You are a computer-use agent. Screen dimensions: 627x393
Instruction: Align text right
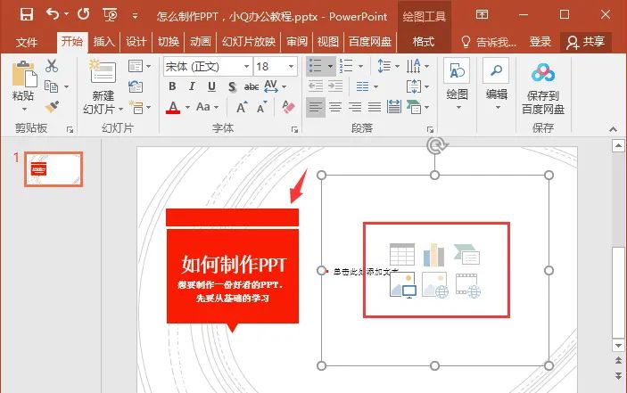click(355, 107)
